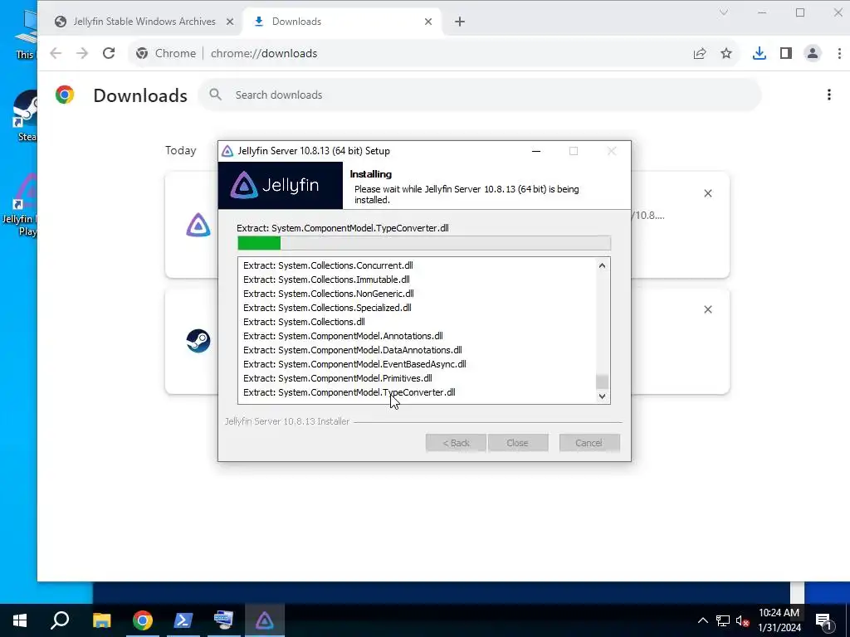Click the extraction log scrollbar thumb
Screen dimensions: 850x637
(602, 382)
